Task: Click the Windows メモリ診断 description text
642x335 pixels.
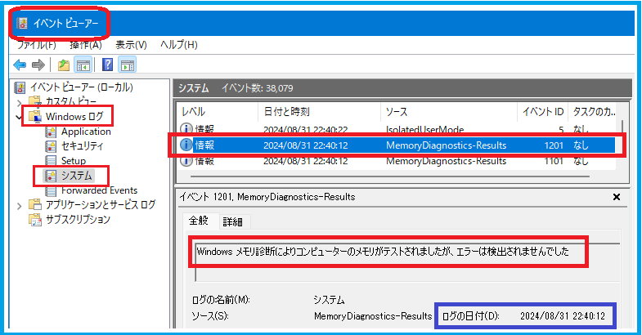Action: click(383, 251)
